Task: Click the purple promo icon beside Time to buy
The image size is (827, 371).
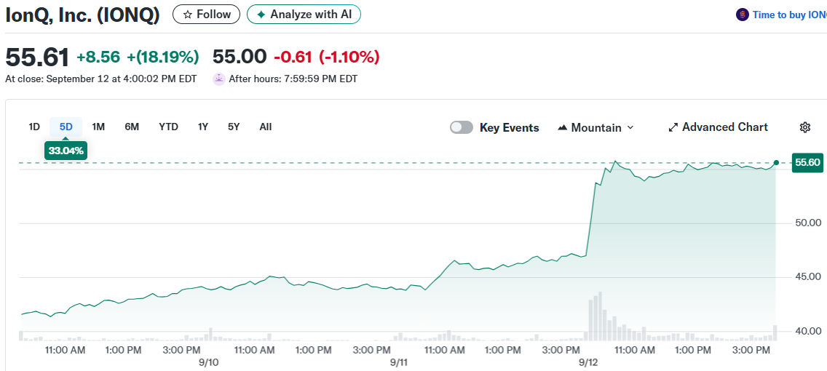Action: [742, 15]
